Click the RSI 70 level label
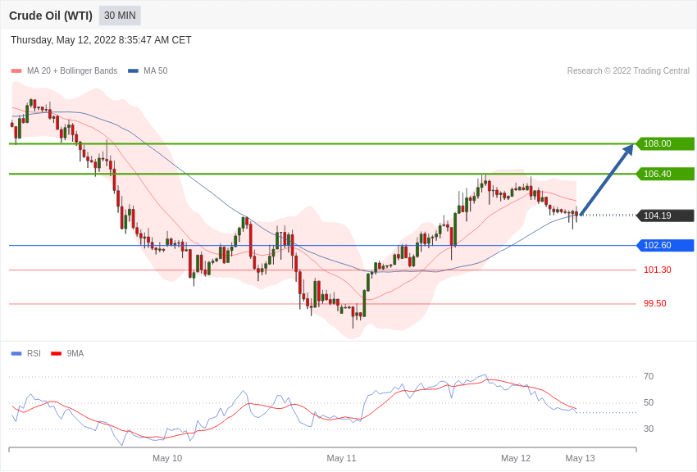 649,377
